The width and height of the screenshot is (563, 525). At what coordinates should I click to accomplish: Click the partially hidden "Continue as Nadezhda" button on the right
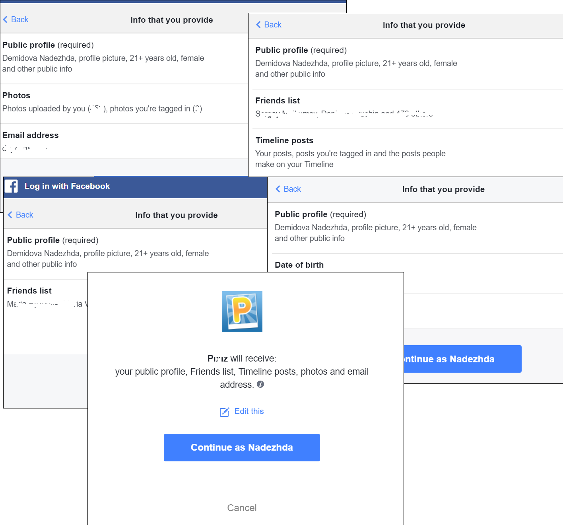(463, 359)
